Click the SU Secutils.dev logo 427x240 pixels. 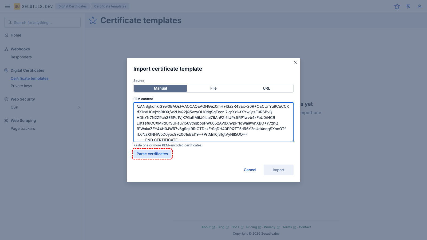pos(33,6)
